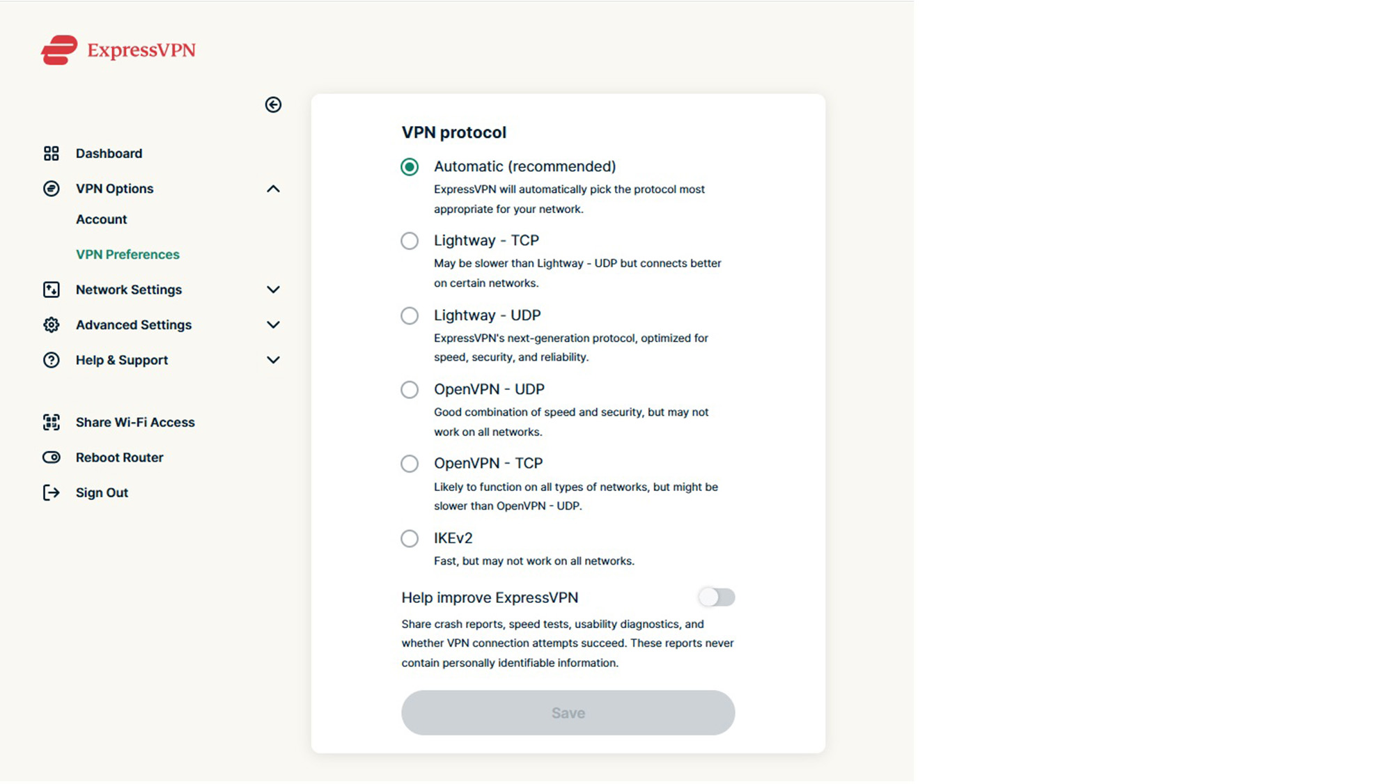Choose the IKEv2 protocol option
Image resolution: width=1393 pixels, height=784 pixels.
tap(410, 538)
